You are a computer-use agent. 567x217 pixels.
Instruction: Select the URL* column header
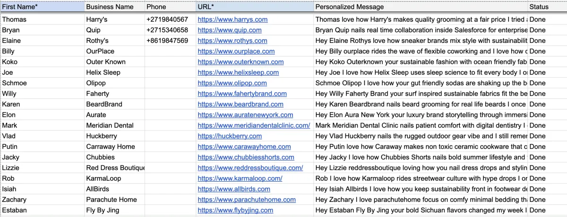point(254,7)
